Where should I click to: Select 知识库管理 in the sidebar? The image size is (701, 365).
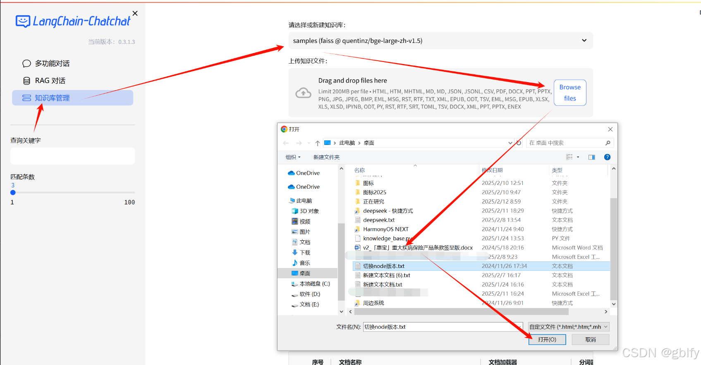click(x=72, y=98)
